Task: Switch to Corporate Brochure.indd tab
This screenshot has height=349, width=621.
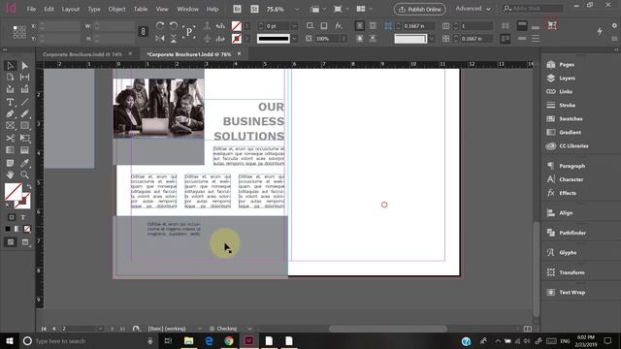Action: tap(82, 54)
